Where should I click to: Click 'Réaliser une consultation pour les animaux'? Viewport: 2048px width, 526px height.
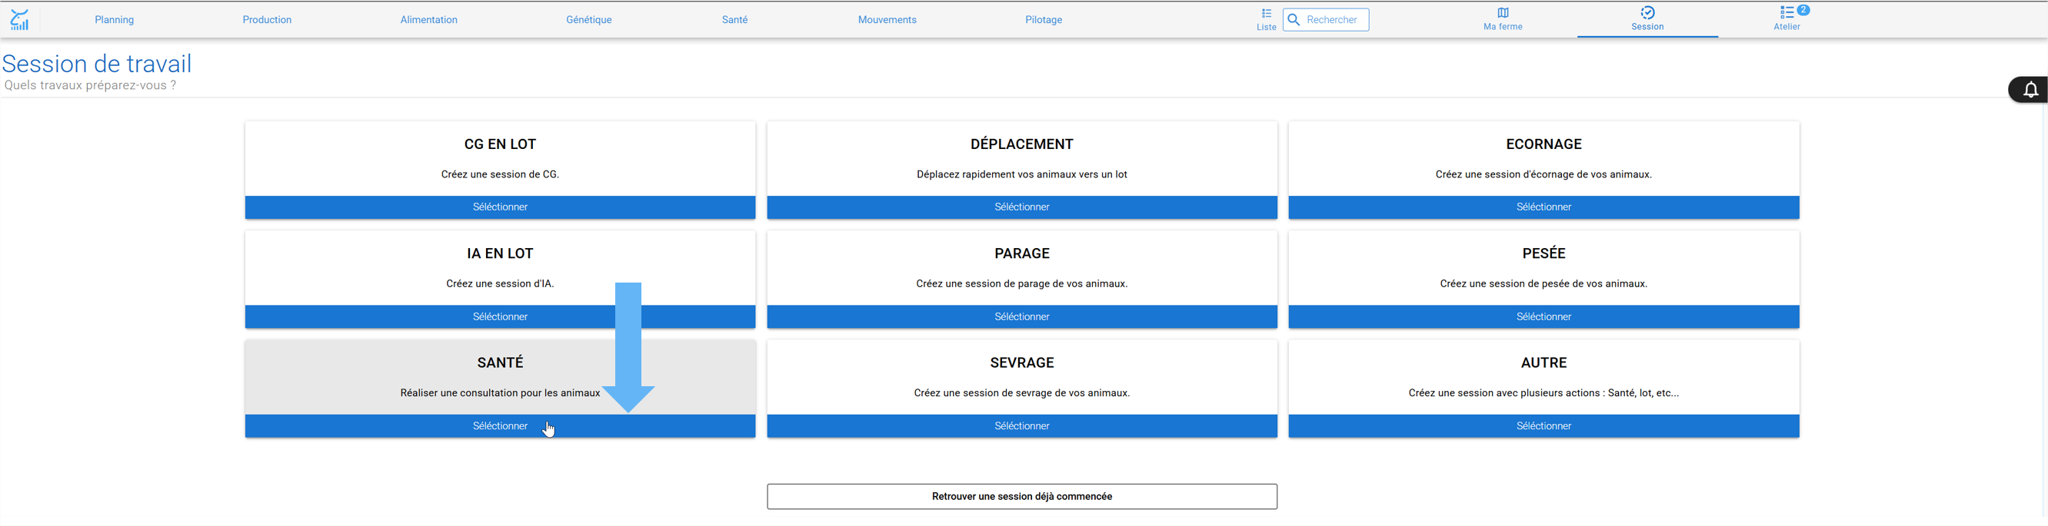500,392
